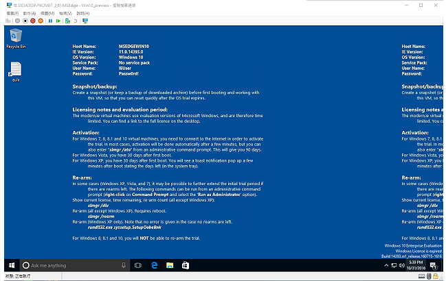Save the VM state with the orange icon
The height and width of the screenshot is (281, 446).
(41, 21)
